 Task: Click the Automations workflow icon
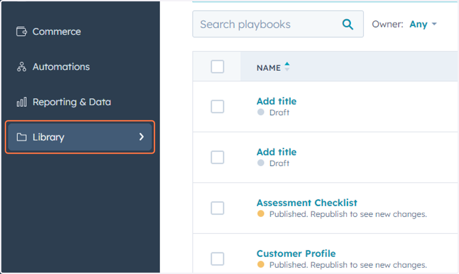pyautogui.click(x=21, y=67)
